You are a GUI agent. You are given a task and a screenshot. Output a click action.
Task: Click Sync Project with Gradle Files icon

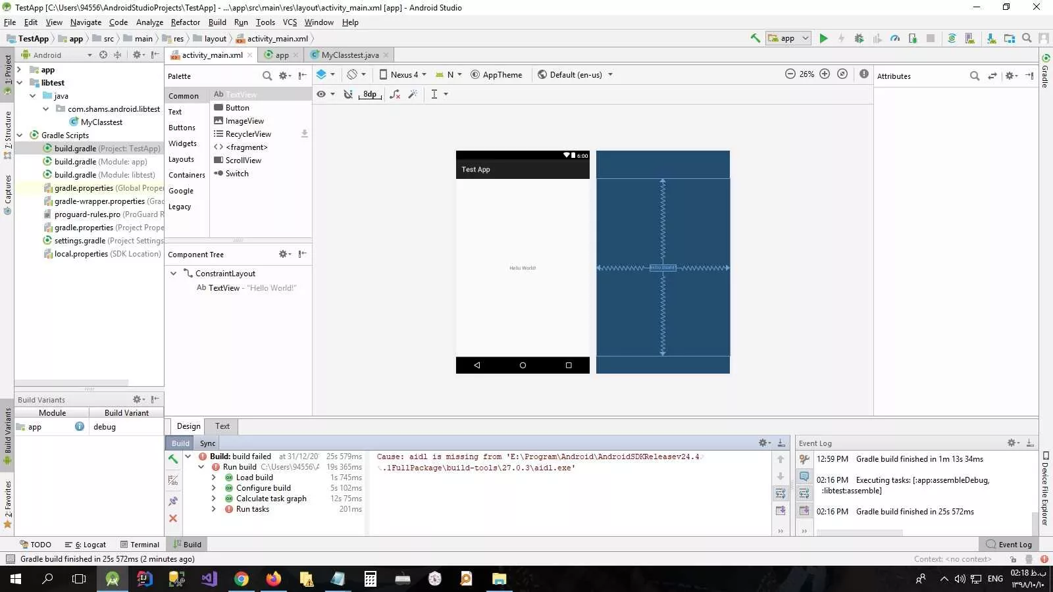click(952, 38)
